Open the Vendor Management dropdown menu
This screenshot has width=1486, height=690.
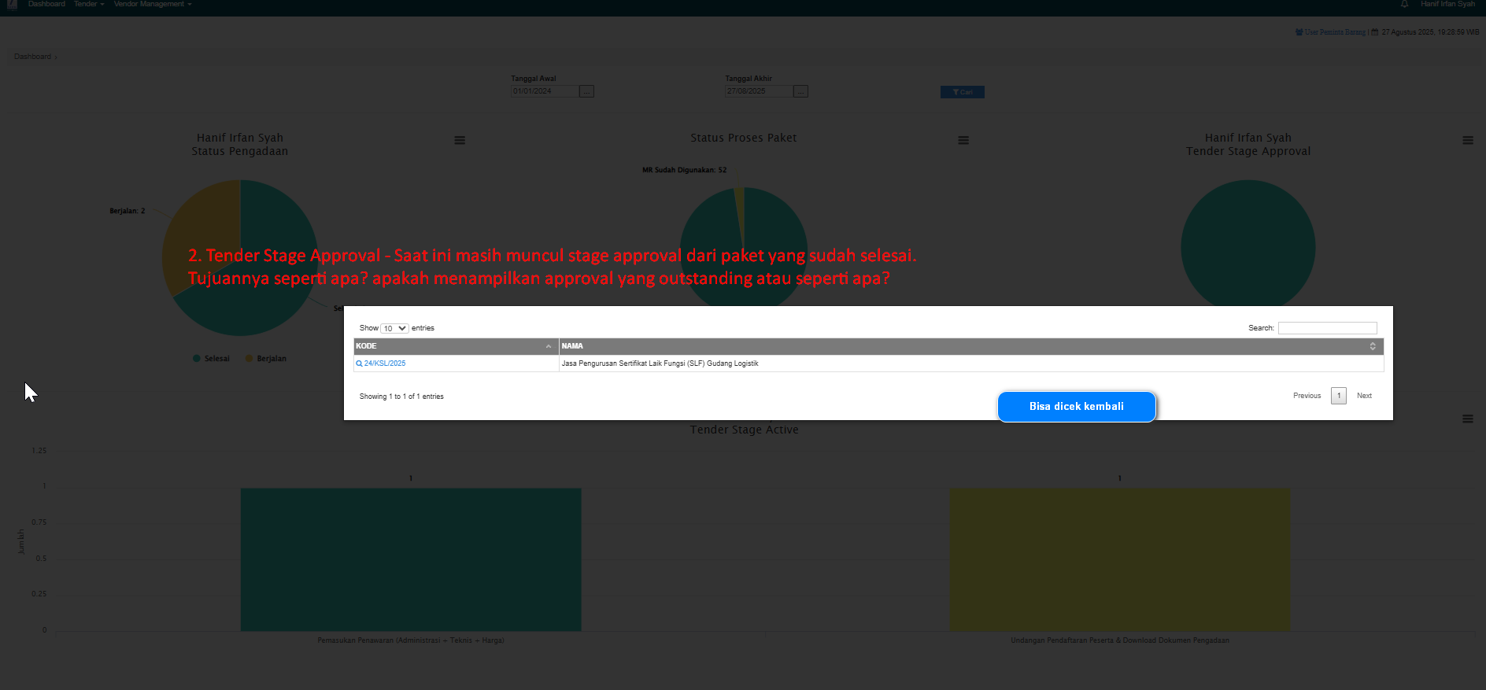[x=152, y=5]
